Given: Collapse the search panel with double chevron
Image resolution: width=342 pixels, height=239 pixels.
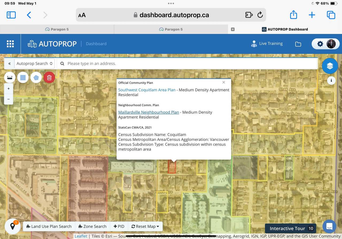Looking at the screenshot, I should tap(9, 64).
